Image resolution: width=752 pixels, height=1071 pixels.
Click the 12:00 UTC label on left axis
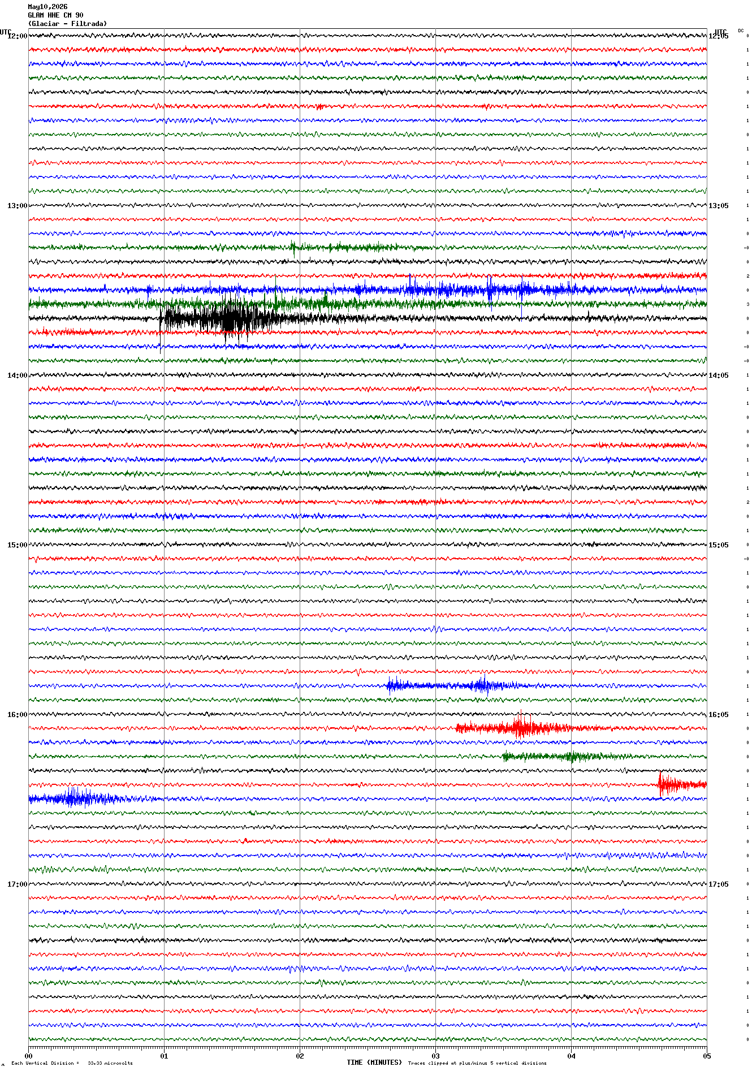tap(17, 36)
